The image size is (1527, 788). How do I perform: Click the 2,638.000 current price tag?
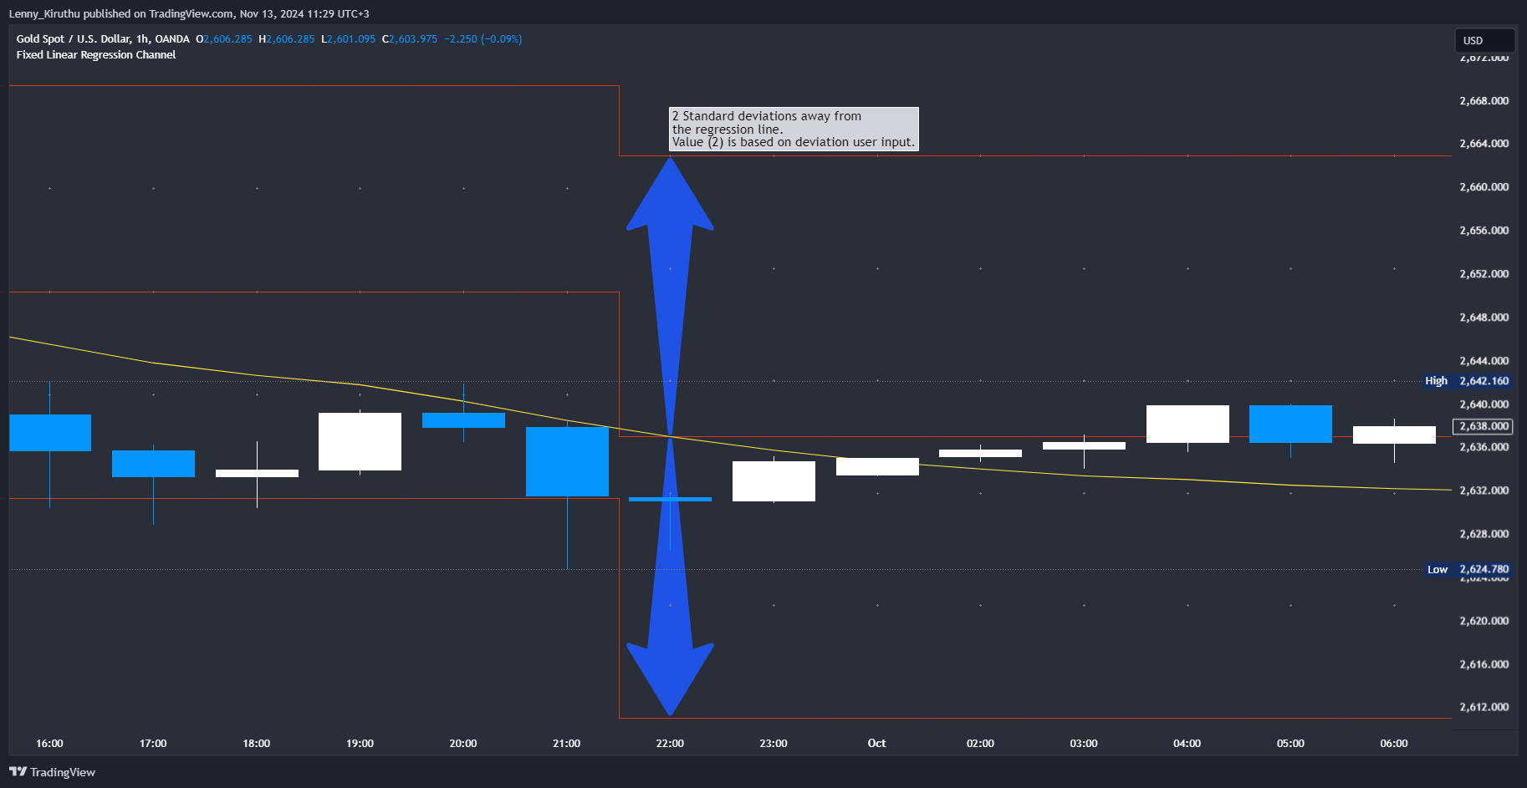pyautogui.click(x=1483, y=426)
